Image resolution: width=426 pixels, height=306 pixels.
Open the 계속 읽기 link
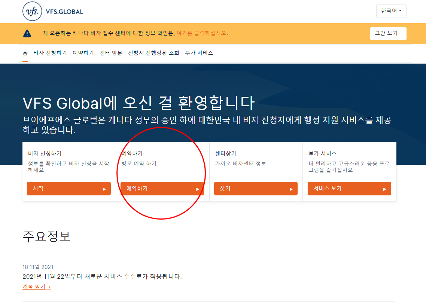(36, 287)
